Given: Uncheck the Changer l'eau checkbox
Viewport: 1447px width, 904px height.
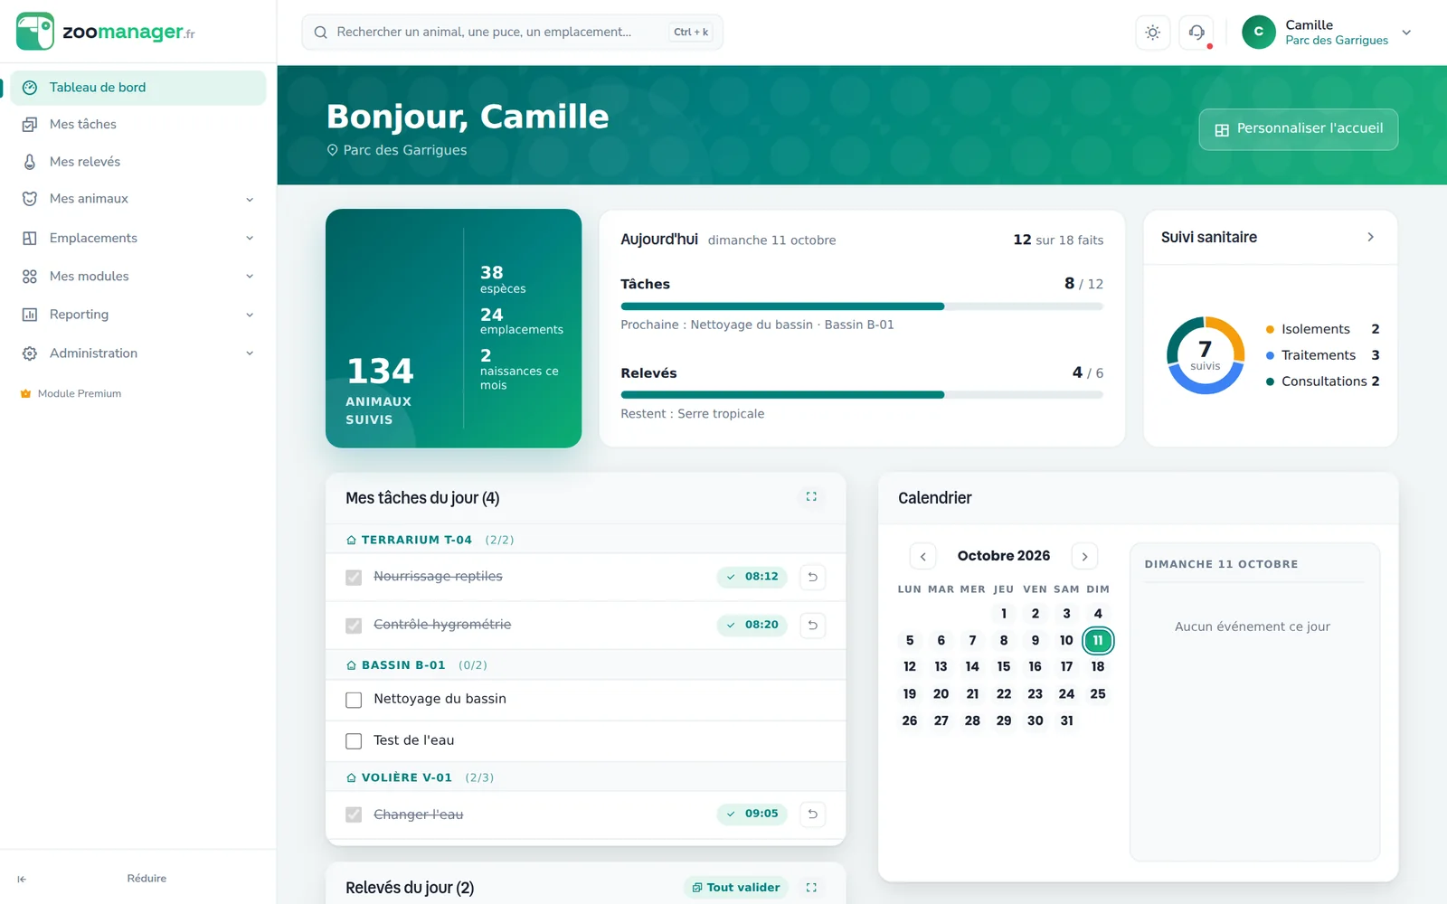Looking at the screenshot, I should click(x=354, y=815).
